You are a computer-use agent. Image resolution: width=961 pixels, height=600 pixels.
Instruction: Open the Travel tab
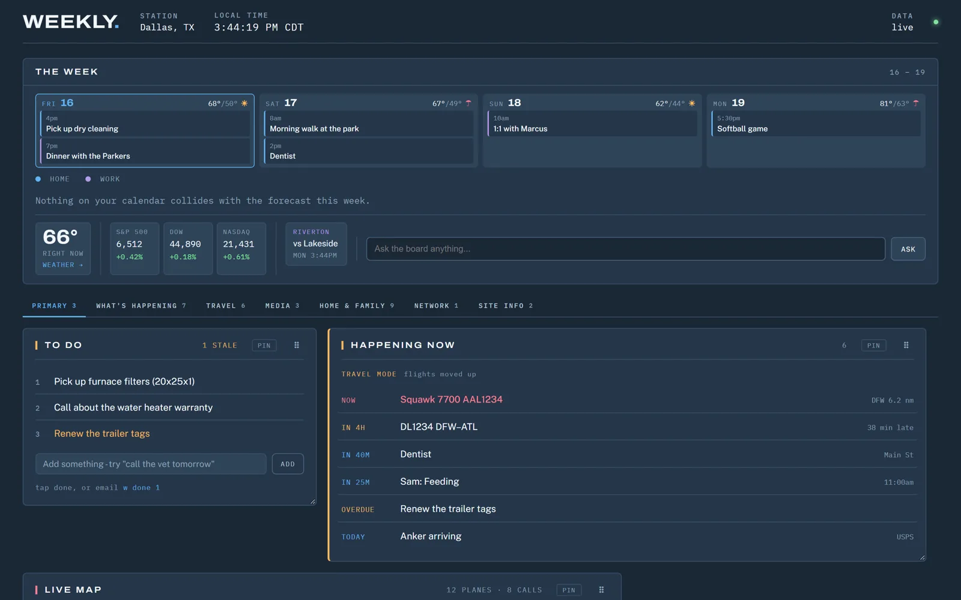(226, 306)
